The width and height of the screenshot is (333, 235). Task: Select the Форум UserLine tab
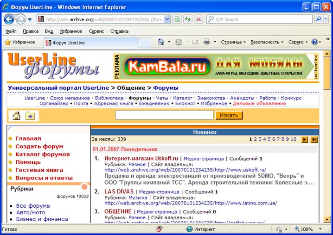91,43
